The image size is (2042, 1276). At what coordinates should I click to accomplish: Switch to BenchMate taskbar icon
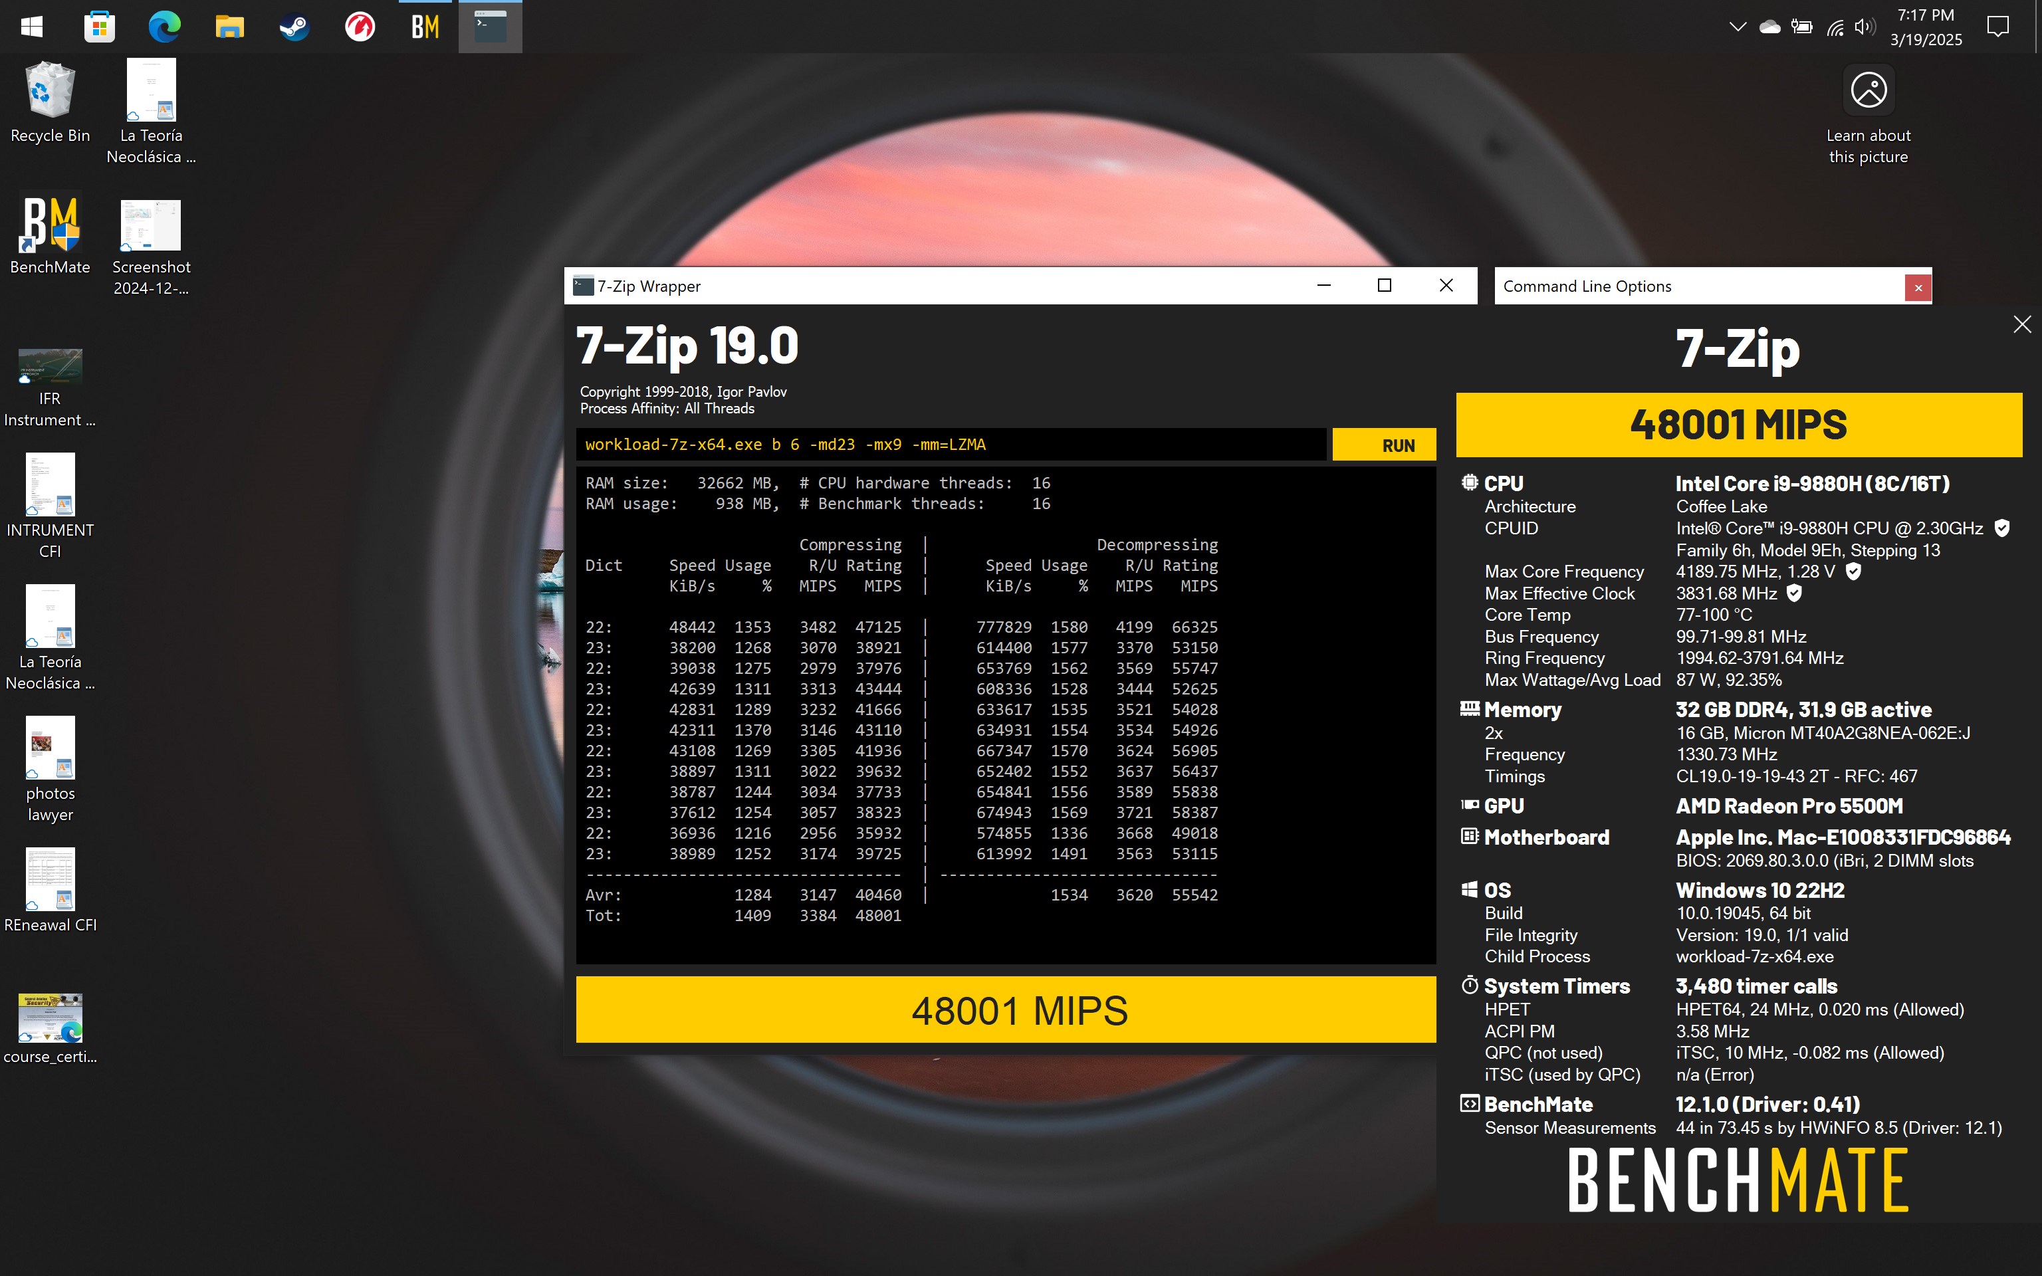click(425, 27)
